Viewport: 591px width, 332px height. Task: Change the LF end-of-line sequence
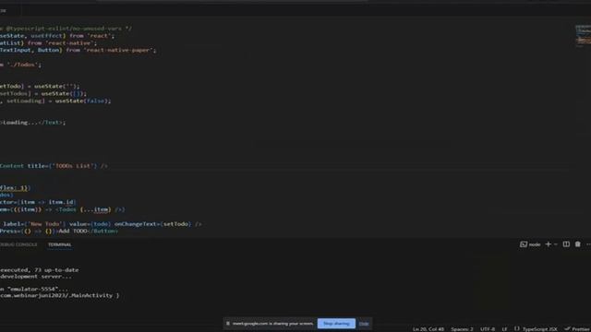[x=504, y=329]
